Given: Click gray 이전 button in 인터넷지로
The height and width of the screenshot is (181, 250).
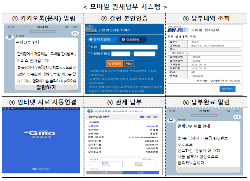Looking at the screenshot, I should pyautogui.click(x=105, y=173).
